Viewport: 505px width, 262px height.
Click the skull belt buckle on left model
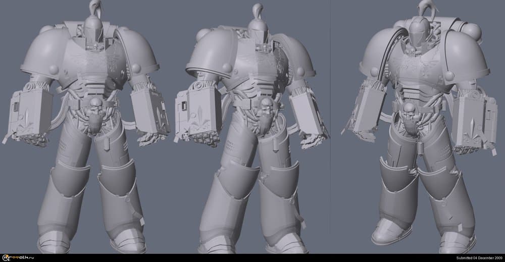coord(94,105)
